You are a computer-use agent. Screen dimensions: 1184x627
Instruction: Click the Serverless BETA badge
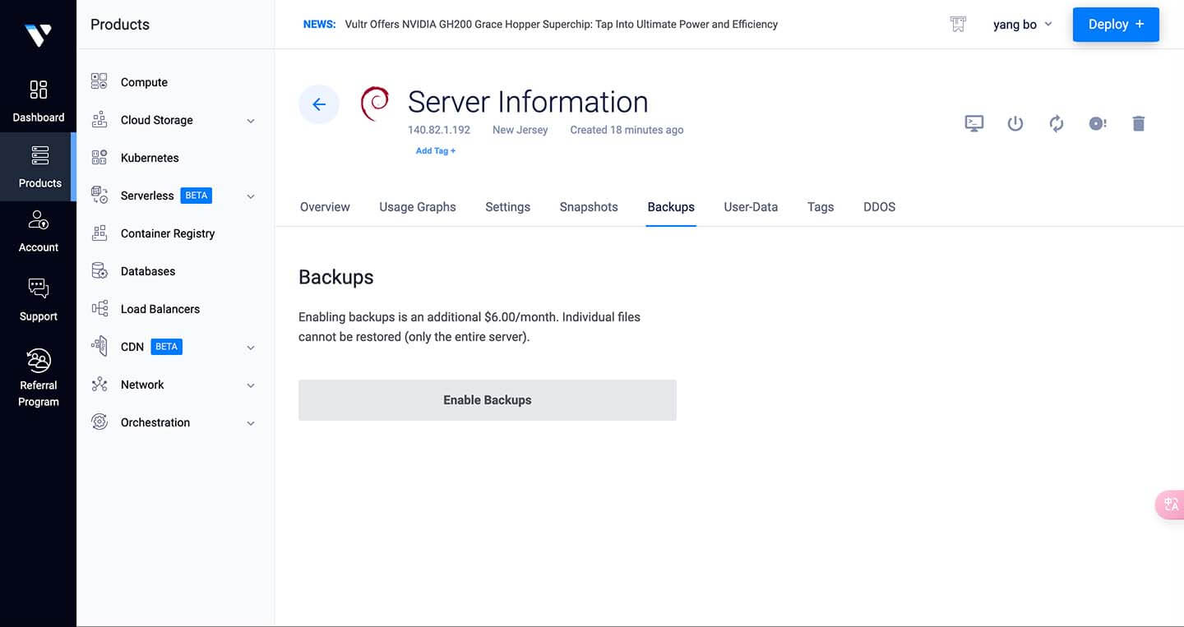point(197,196)
